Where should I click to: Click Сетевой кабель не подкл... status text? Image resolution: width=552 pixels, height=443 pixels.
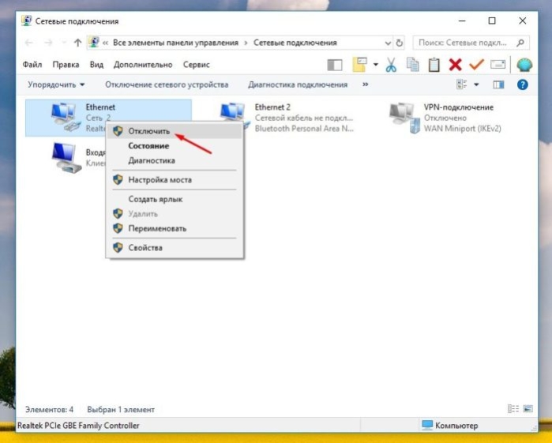pos(304,118)
